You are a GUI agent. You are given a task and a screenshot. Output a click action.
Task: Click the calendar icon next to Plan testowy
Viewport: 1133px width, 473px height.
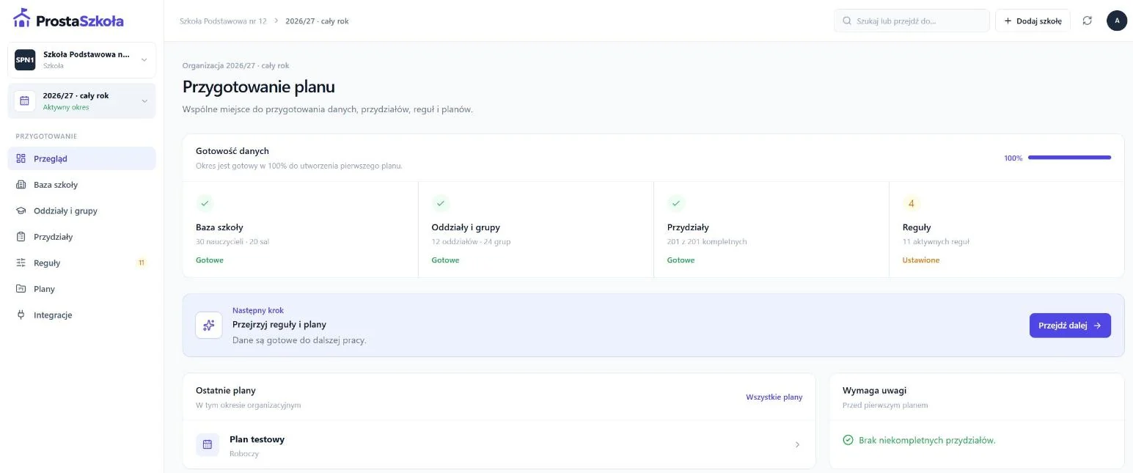208,444
